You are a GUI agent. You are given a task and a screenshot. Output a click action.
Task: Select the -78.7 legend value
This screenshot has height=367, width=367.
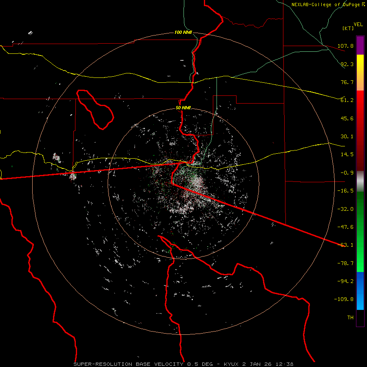[x=345, y=263]
